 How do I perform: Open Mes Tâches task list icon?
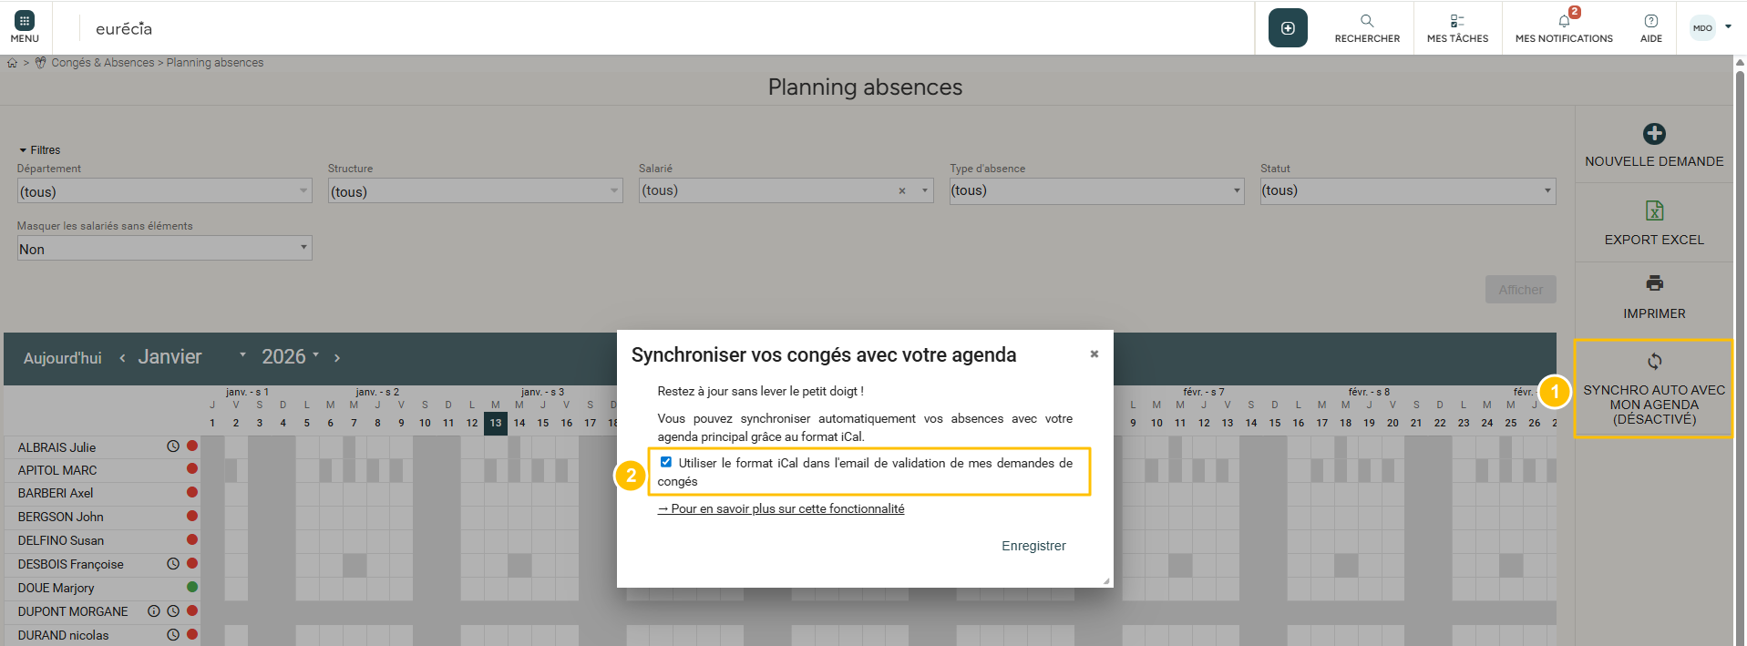pyautogui.click(x=1456, y=21)
